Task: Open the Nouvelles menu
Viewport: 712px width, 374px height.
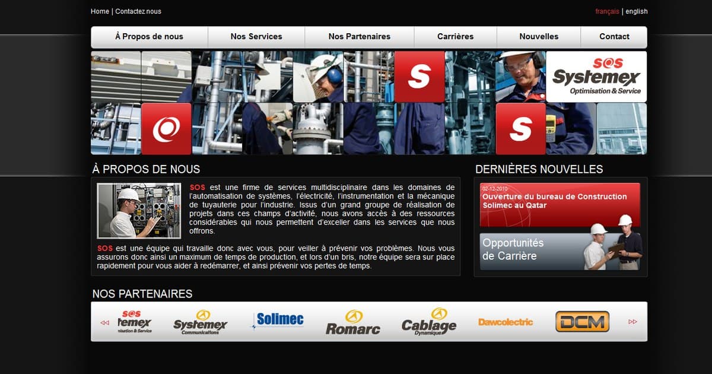Action: pos(539,37)
